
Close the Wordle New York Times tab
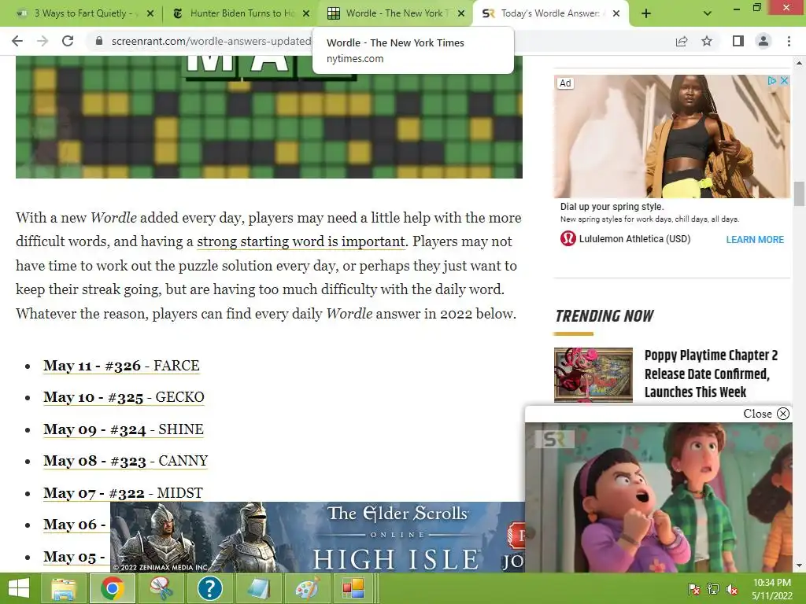(461, 13)
